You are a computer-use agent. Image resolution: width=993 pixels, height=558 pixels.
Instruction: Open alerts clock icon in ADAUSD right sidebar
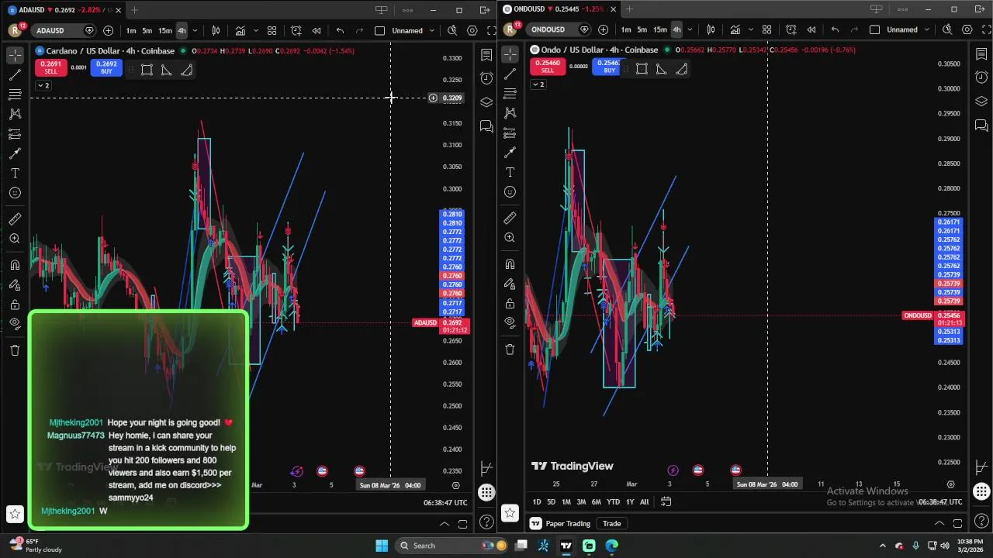pos(486,78)
